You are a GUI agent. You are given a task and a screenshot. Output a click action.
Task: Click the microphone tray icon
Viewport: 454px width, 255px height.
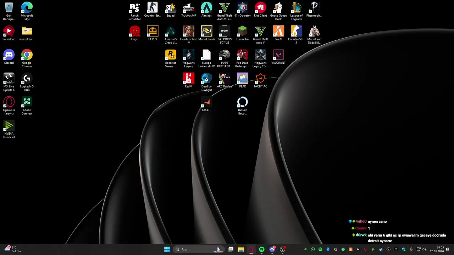click(411, 249)
